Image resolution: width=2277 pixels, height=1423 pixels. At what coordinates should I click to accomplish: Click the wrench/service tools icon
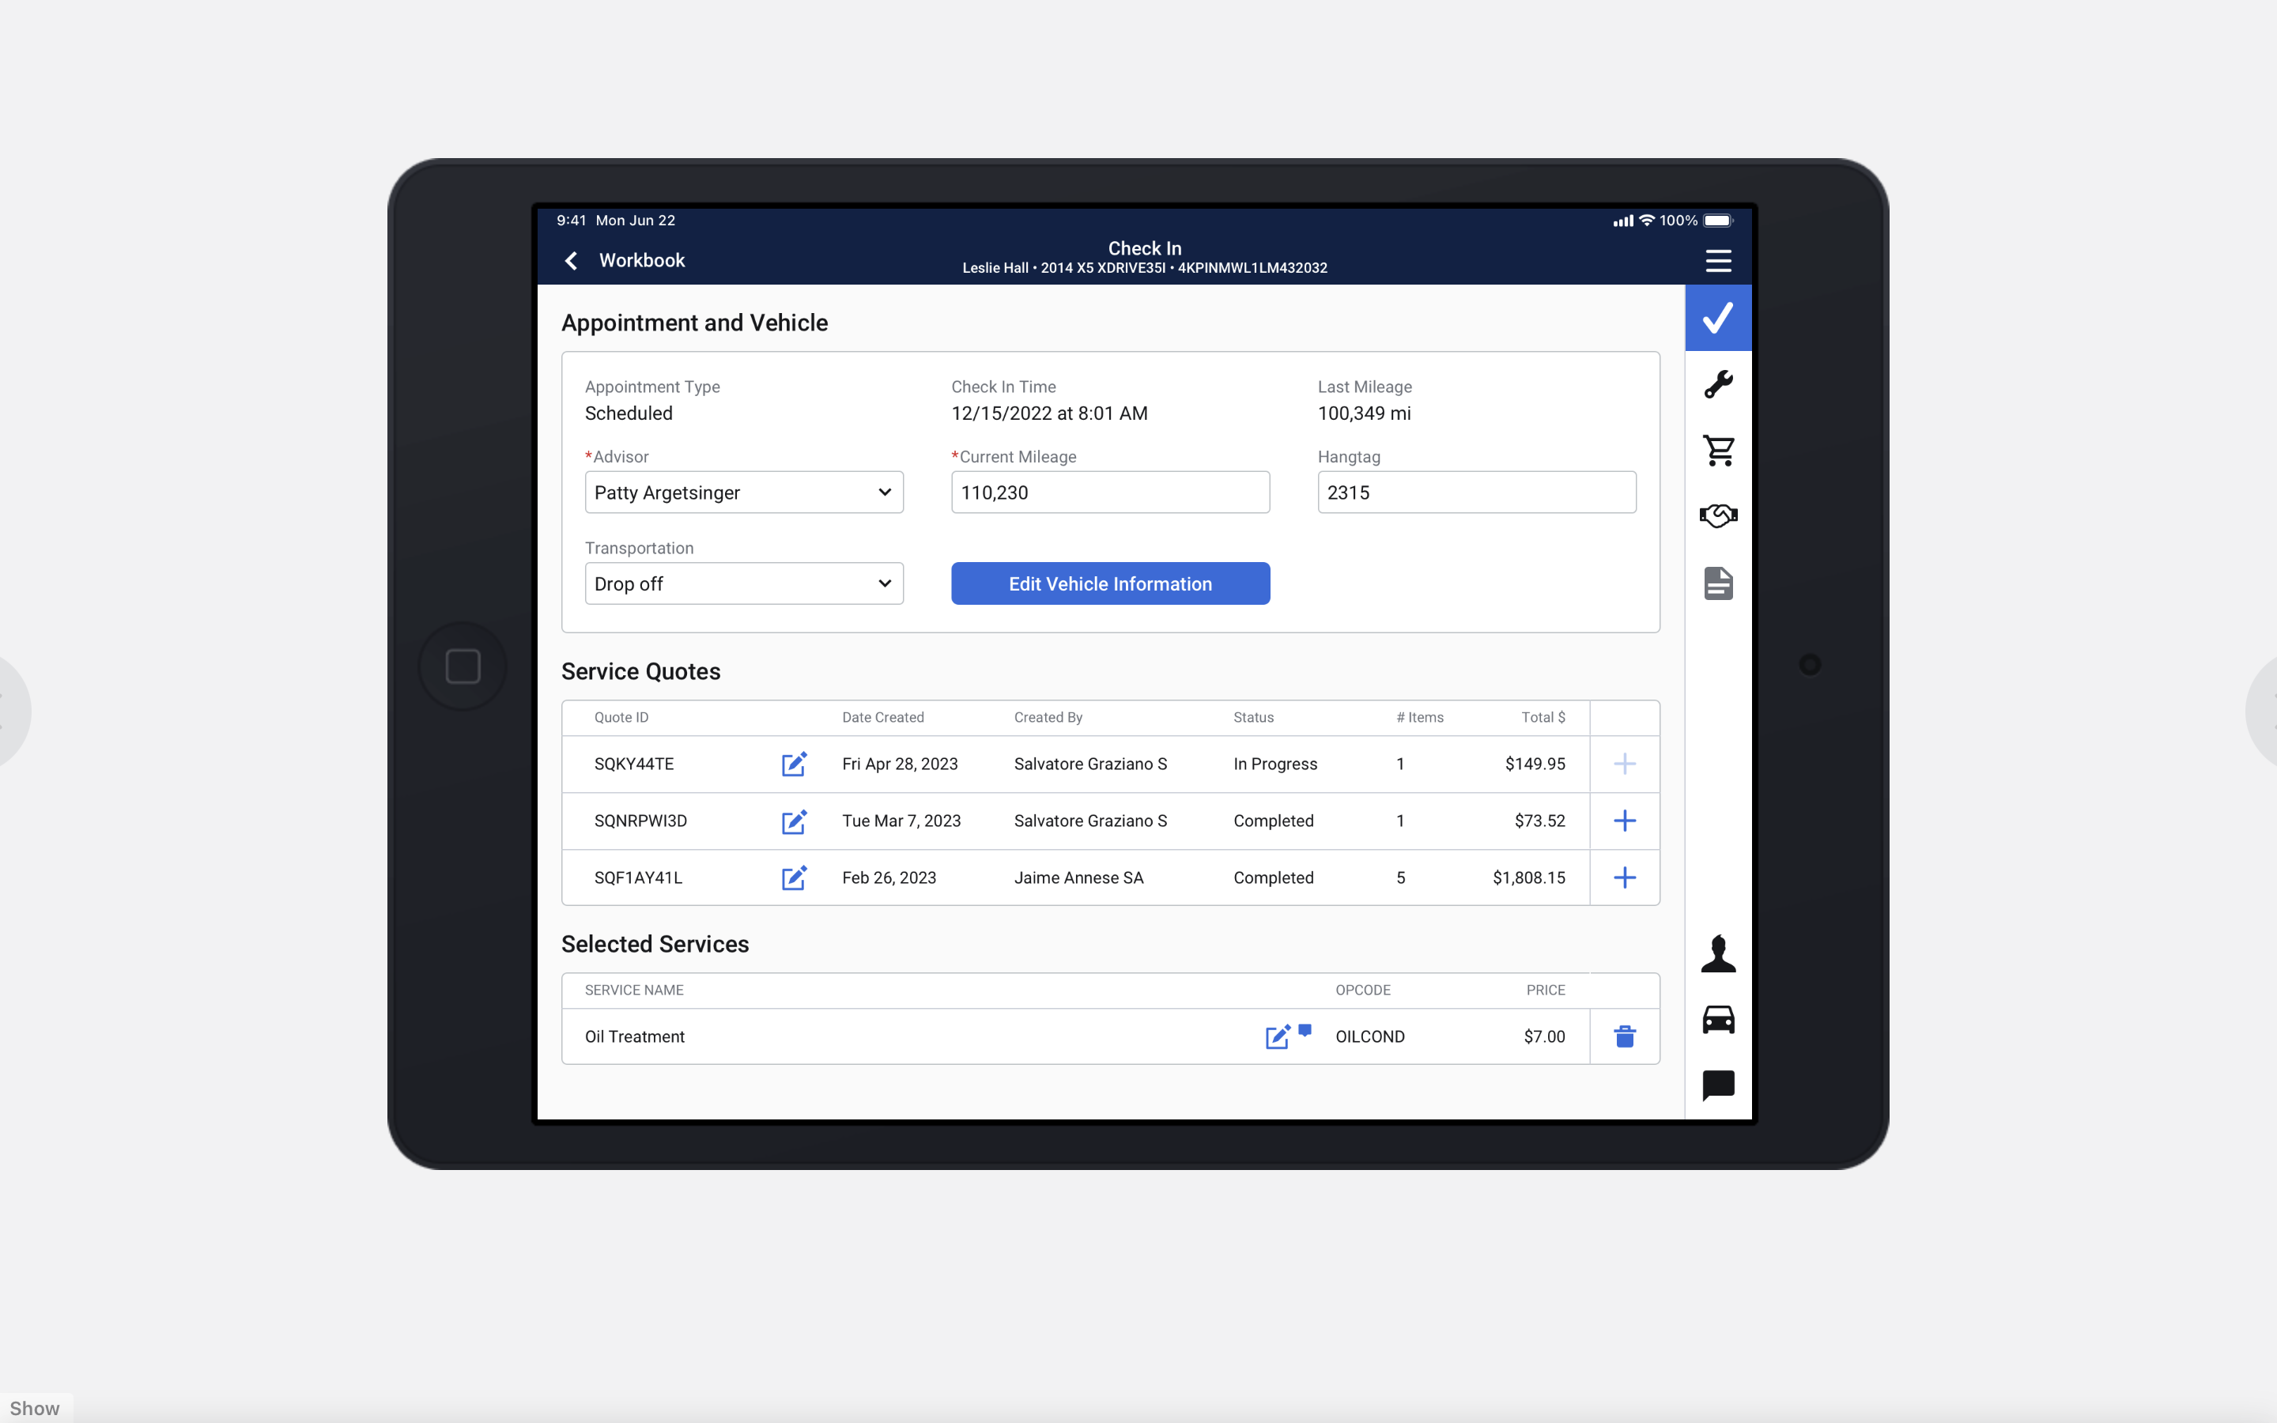[x=1716, y=383]
